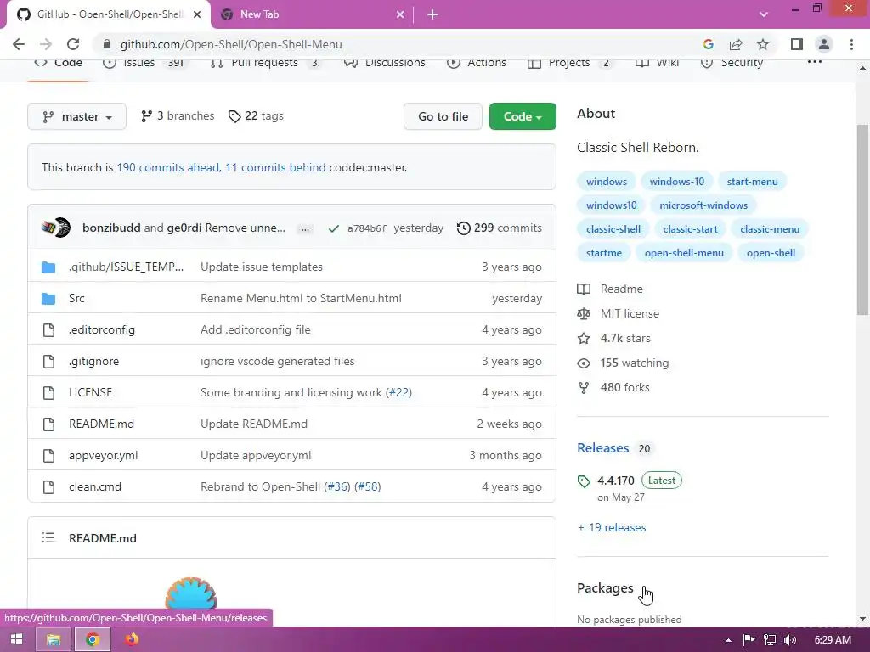
Task: Reload the GitHub page
Action: (x=73, y=44)
